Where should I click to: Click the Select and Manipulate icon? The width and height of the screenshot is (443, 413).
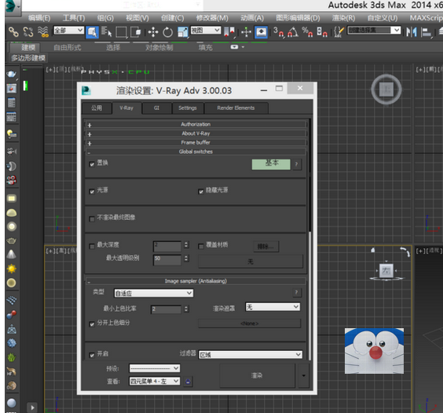point(246,32)
